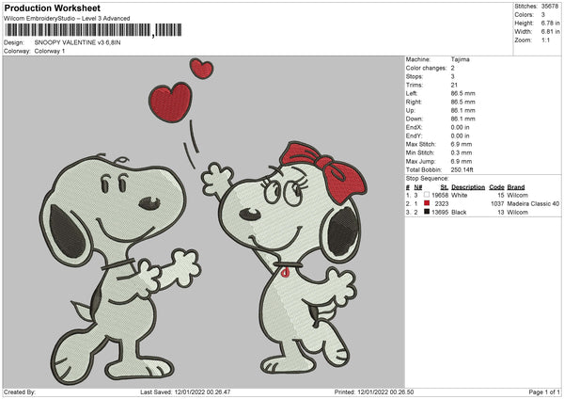Viewport: 564px width, 399px height.
Task: Click the 'Colors:' label in the header
Action: 525,15
